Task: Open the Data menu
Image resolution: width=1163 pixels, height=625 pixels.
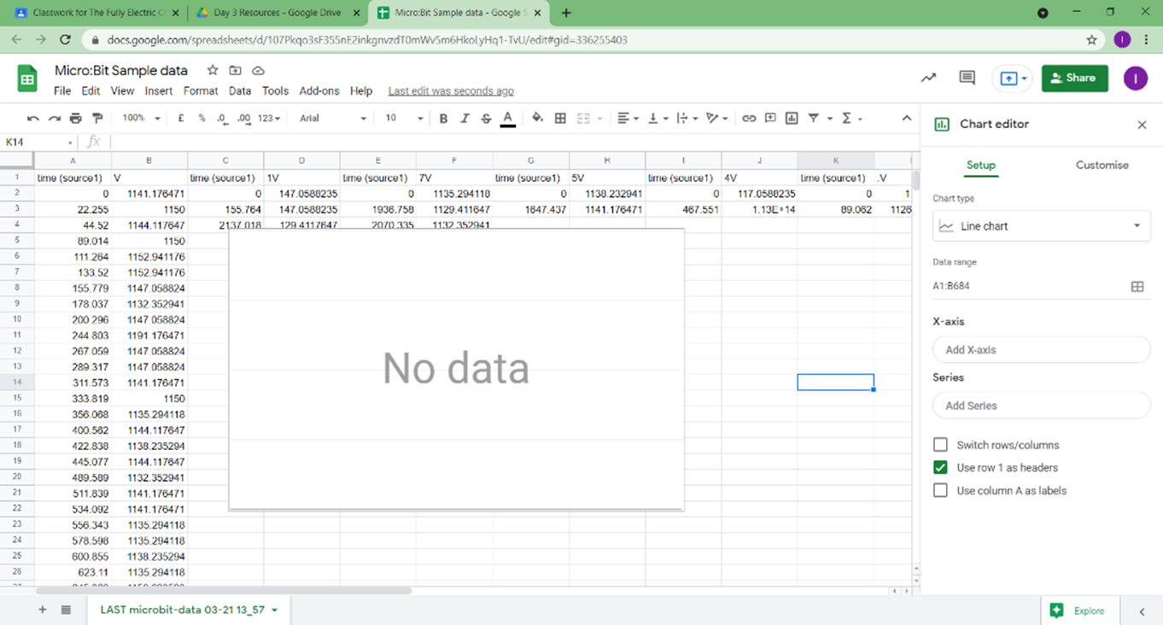Action: click(x=240, y=91)
